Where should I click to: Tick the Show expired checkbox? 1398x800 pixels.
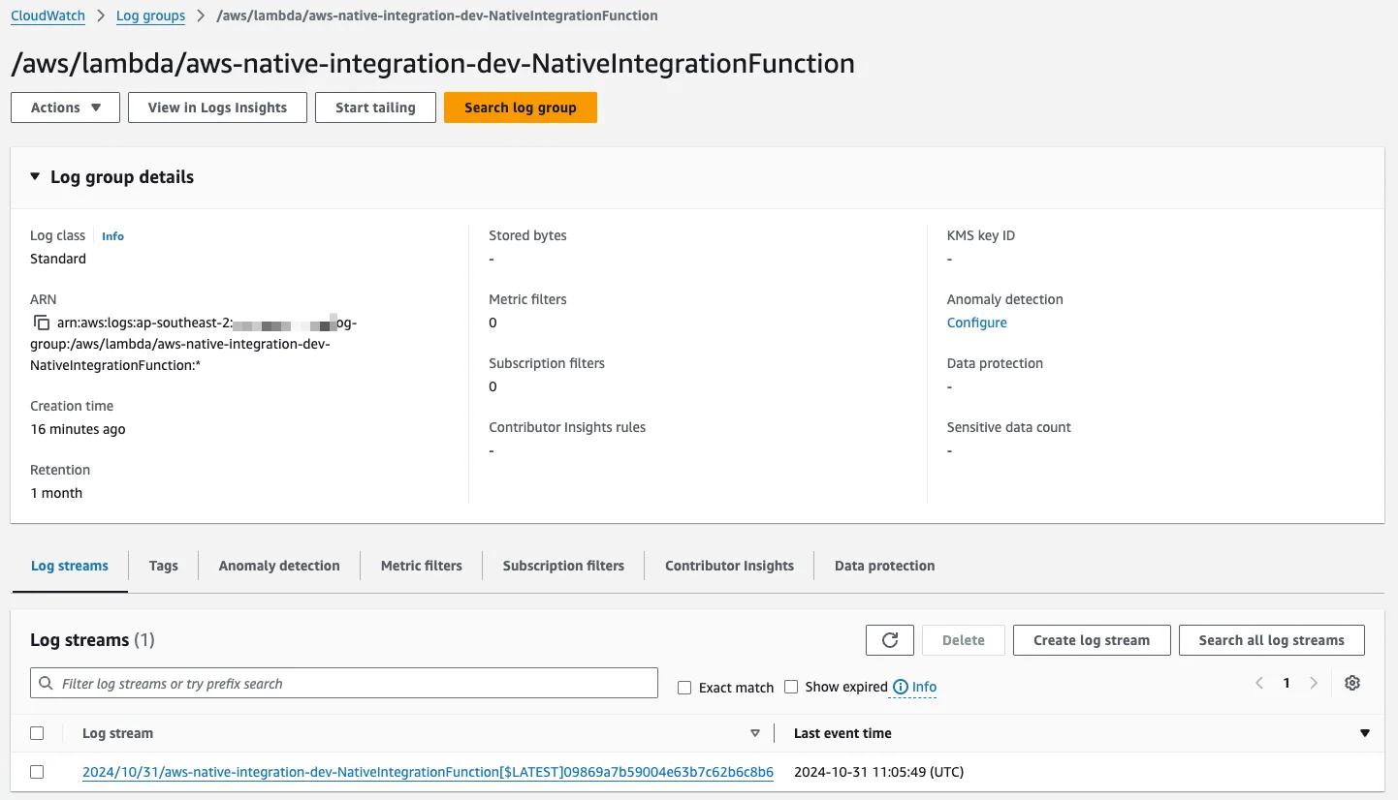coord(791,687)
